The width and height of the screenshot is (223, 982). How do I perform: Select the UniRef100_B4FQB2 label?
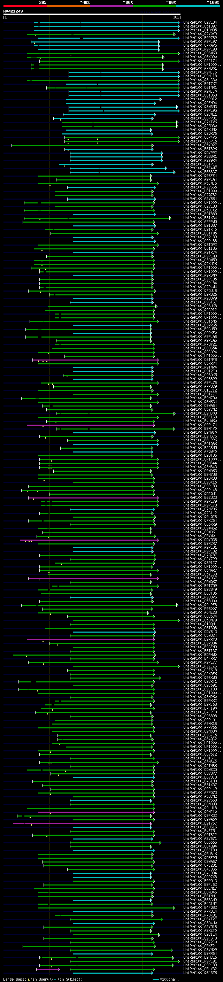(200, 908)
